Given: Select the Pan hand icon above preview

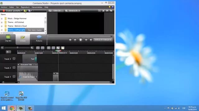Looking at the screenshot, I should point(104,11).
